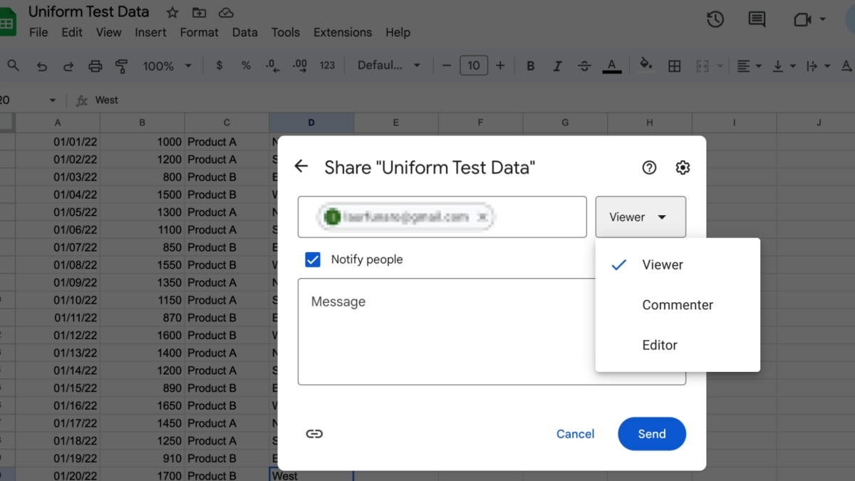Click the red text color icon
This screenshot has height=481, width=855.
pyautogui.click(x=611, y=65)
